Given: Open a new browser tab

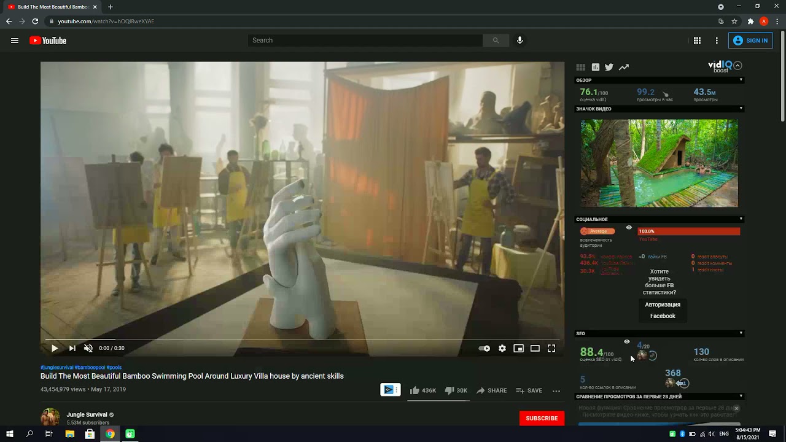Looking at the screenshot, I should coord(111,7).
